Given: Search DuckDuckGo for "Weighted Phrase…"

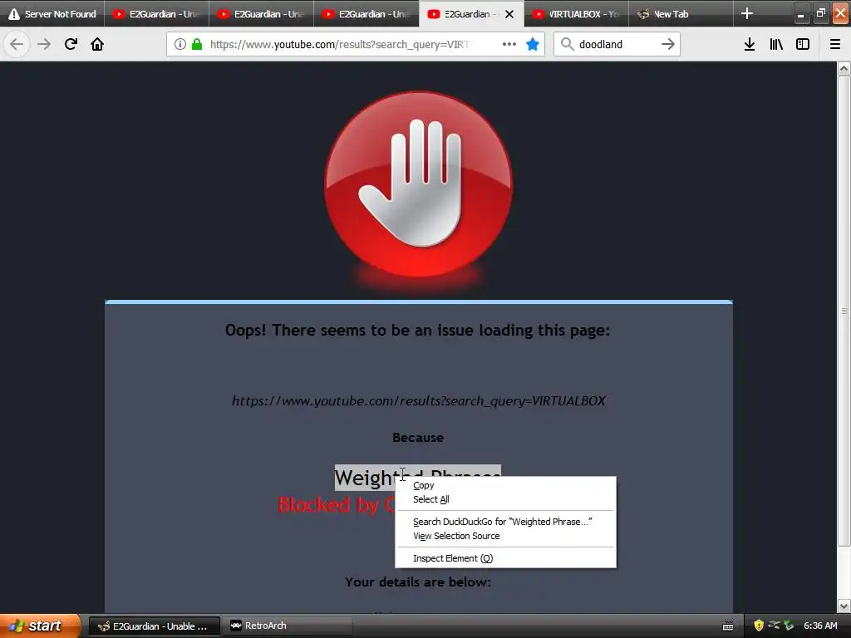Looking at the screenshot, I should click(505, 522).
